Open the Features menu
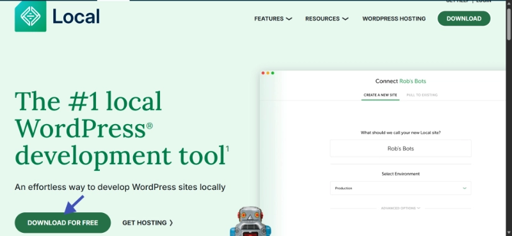Image resolution: width=512 pixels, height=236 pixels. click(273, 19)
